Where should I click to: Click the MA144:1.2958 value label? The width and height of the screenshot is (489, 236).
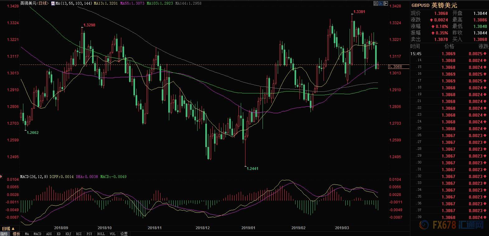tap(188, 3)
